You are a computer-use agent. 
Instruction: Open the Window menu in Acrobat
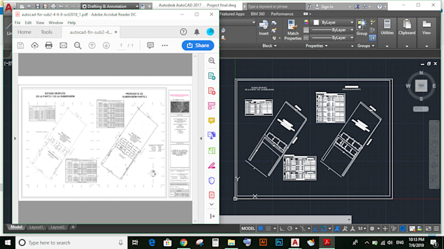(55, 23)
